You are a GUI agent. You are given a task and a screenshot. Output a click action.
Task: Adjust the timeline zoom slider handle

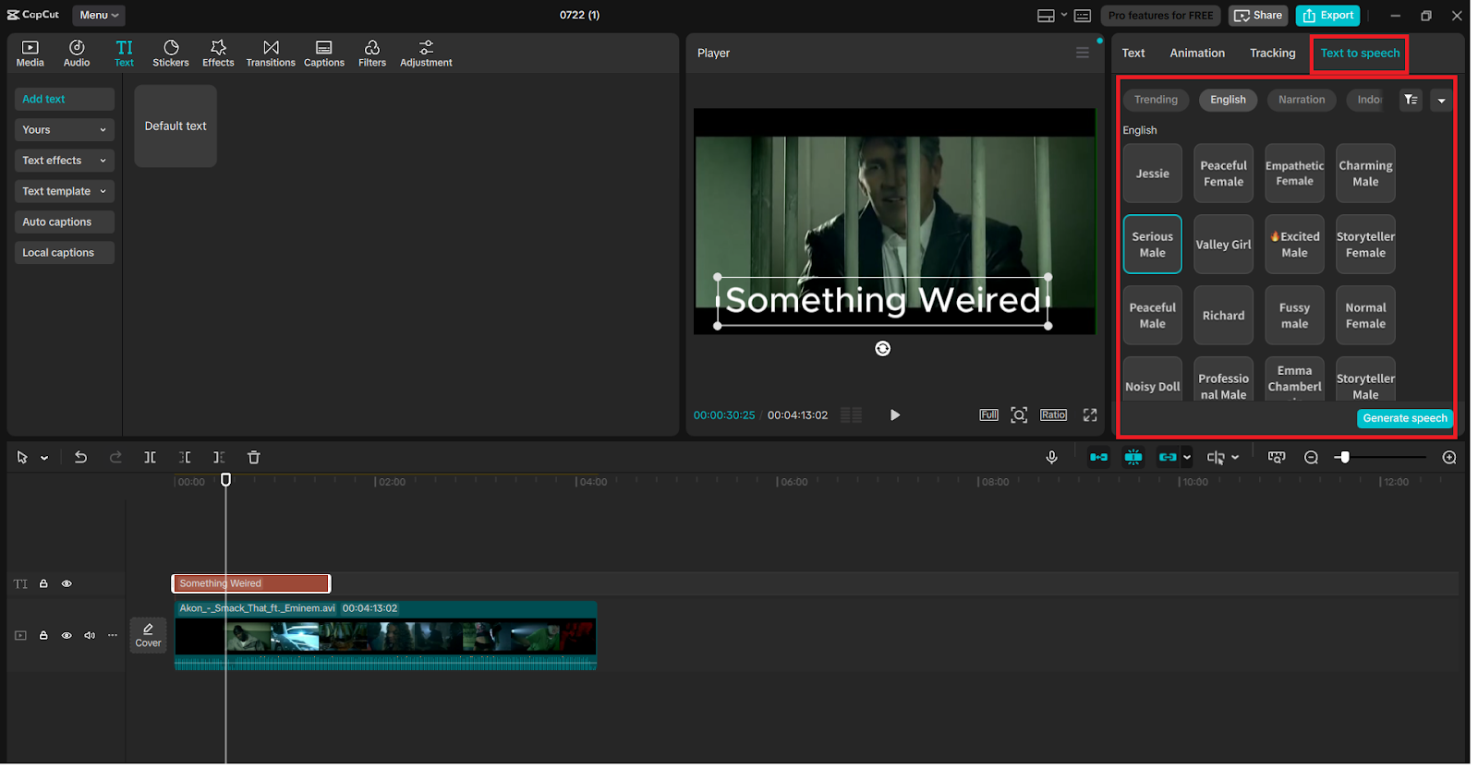(x=1344, y=457)
